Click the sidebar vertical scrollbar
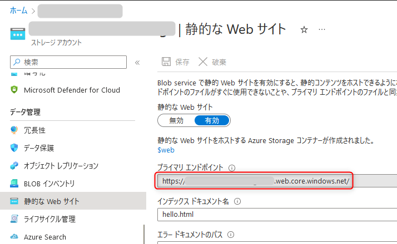 pos(144,234)
